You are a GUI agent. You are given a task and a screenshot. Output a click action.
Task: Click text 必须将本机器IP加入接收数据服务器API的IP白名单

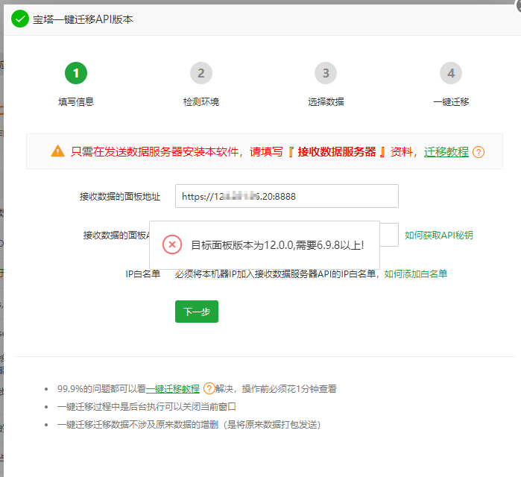[276, 274]
